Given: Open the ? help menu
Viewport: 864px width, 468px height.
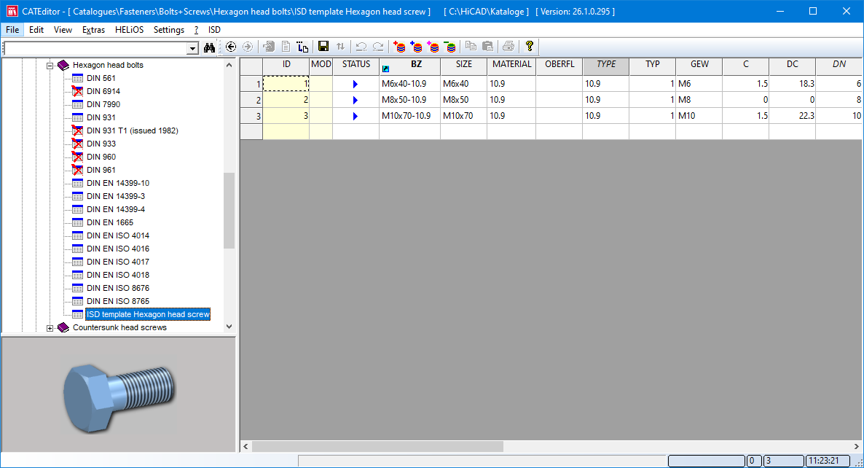Looking at the screenshot, I should point(196,30).
